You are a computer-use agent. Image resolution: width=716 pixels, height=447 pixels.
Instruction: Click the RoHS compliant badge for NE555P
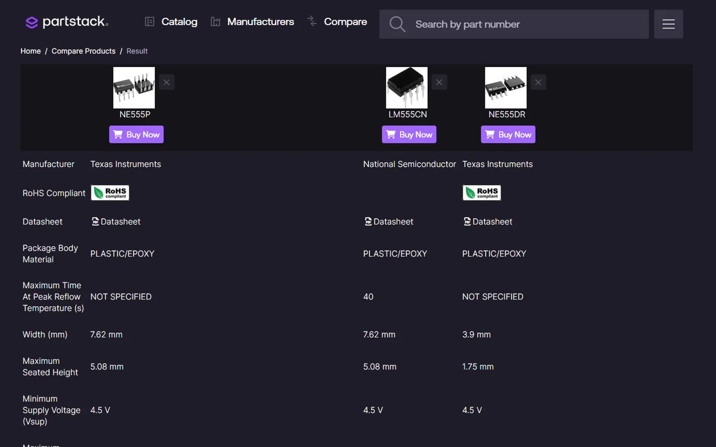(110, 193)
